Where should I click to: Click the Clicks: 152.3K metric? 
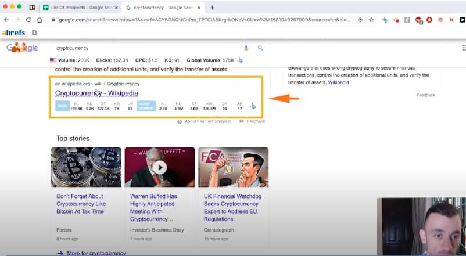point(112,60)
